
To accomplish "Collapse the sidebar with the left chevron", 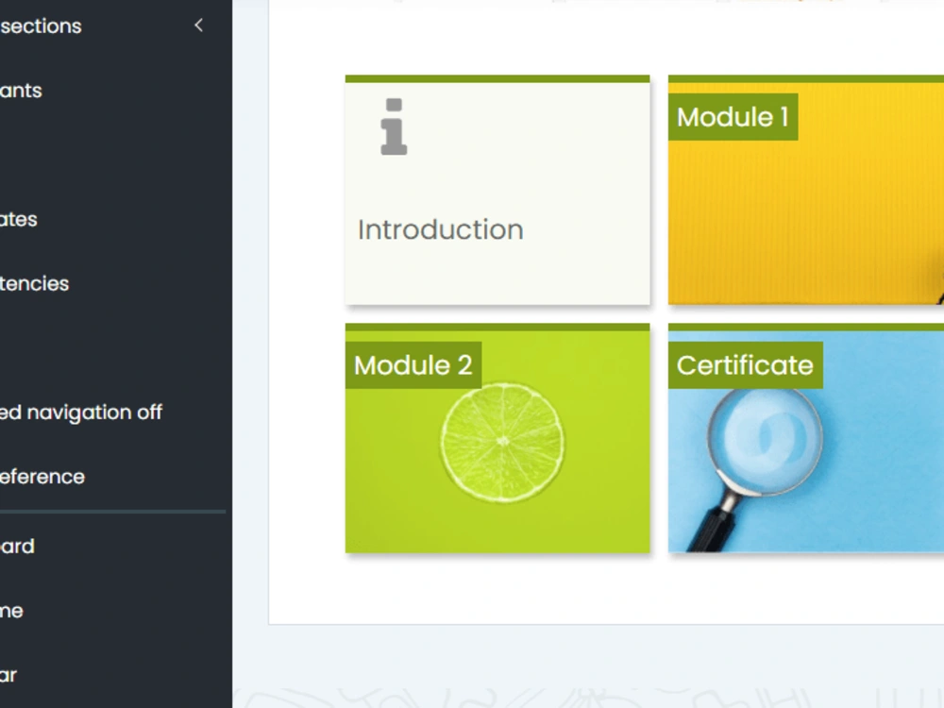I will coord(198,25).
